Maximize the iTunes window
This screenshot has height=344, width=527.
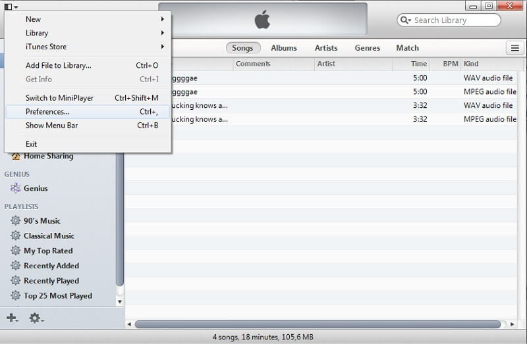pos(489,6)
